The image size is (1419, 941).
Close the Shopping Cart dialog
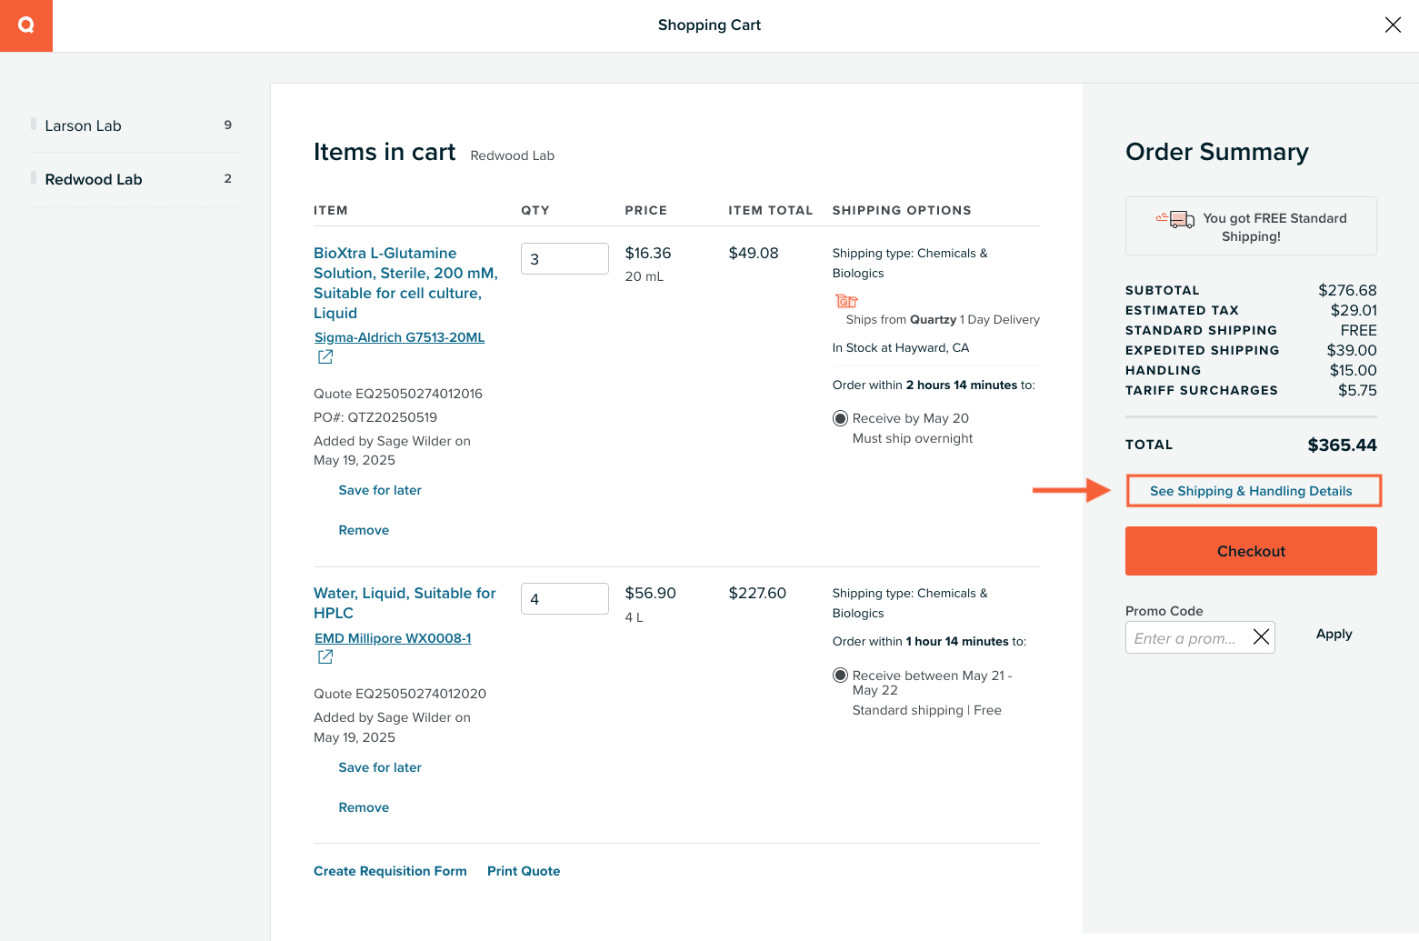pyautogui.click(x=1393, y=25)
